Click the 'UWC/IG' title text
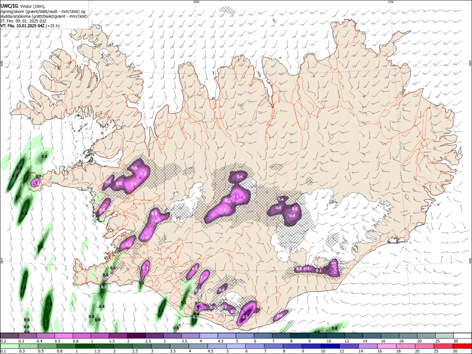 (9, 6)
